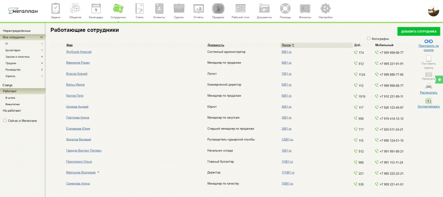Click the green star side tab
Image resolution: width=443 pixels, height=197 pixels.
tap(439, 80)
